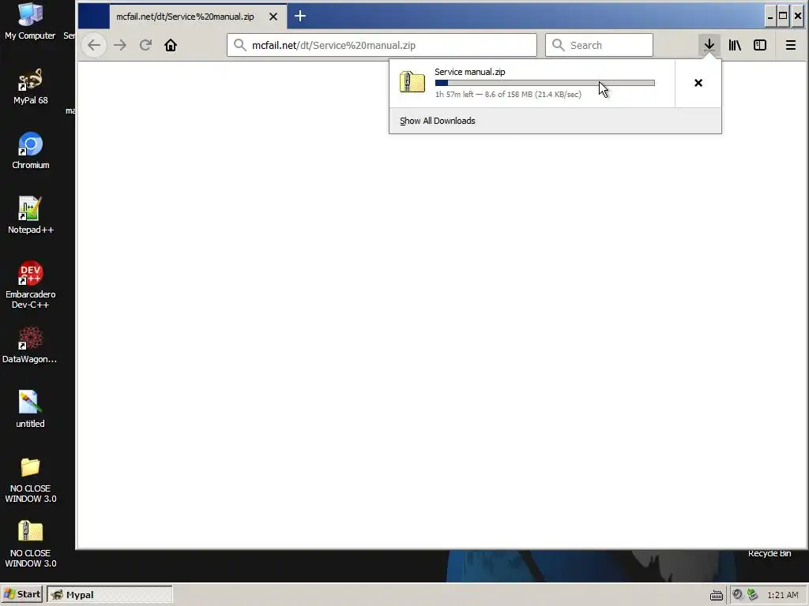Select the MyPal 68 desktop shortcut
The height and width of the screenshot is (606, 809).
click(31, 87)
